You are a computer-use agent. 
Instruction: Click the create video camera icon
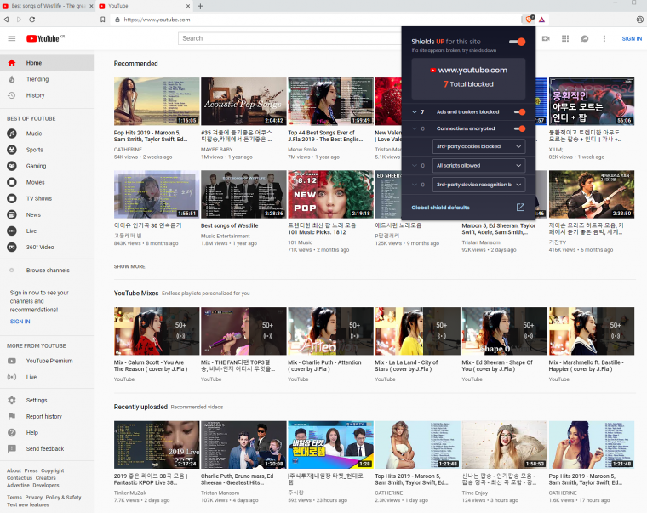click(x=546, y=38)
